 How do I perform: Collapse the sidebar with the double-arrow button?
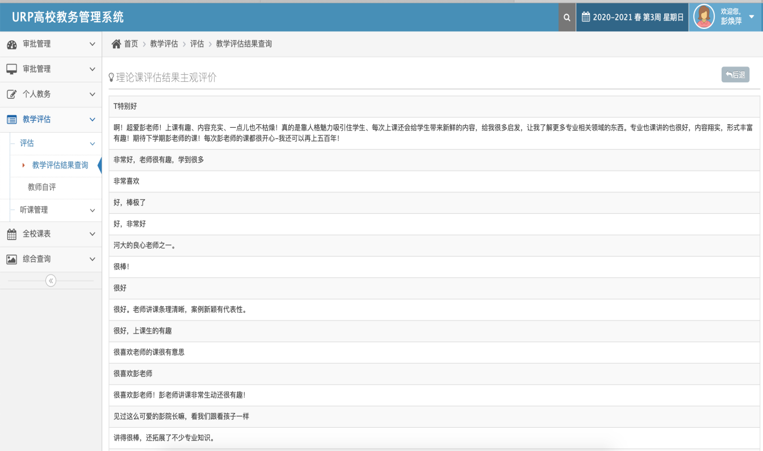coord(51,281)
